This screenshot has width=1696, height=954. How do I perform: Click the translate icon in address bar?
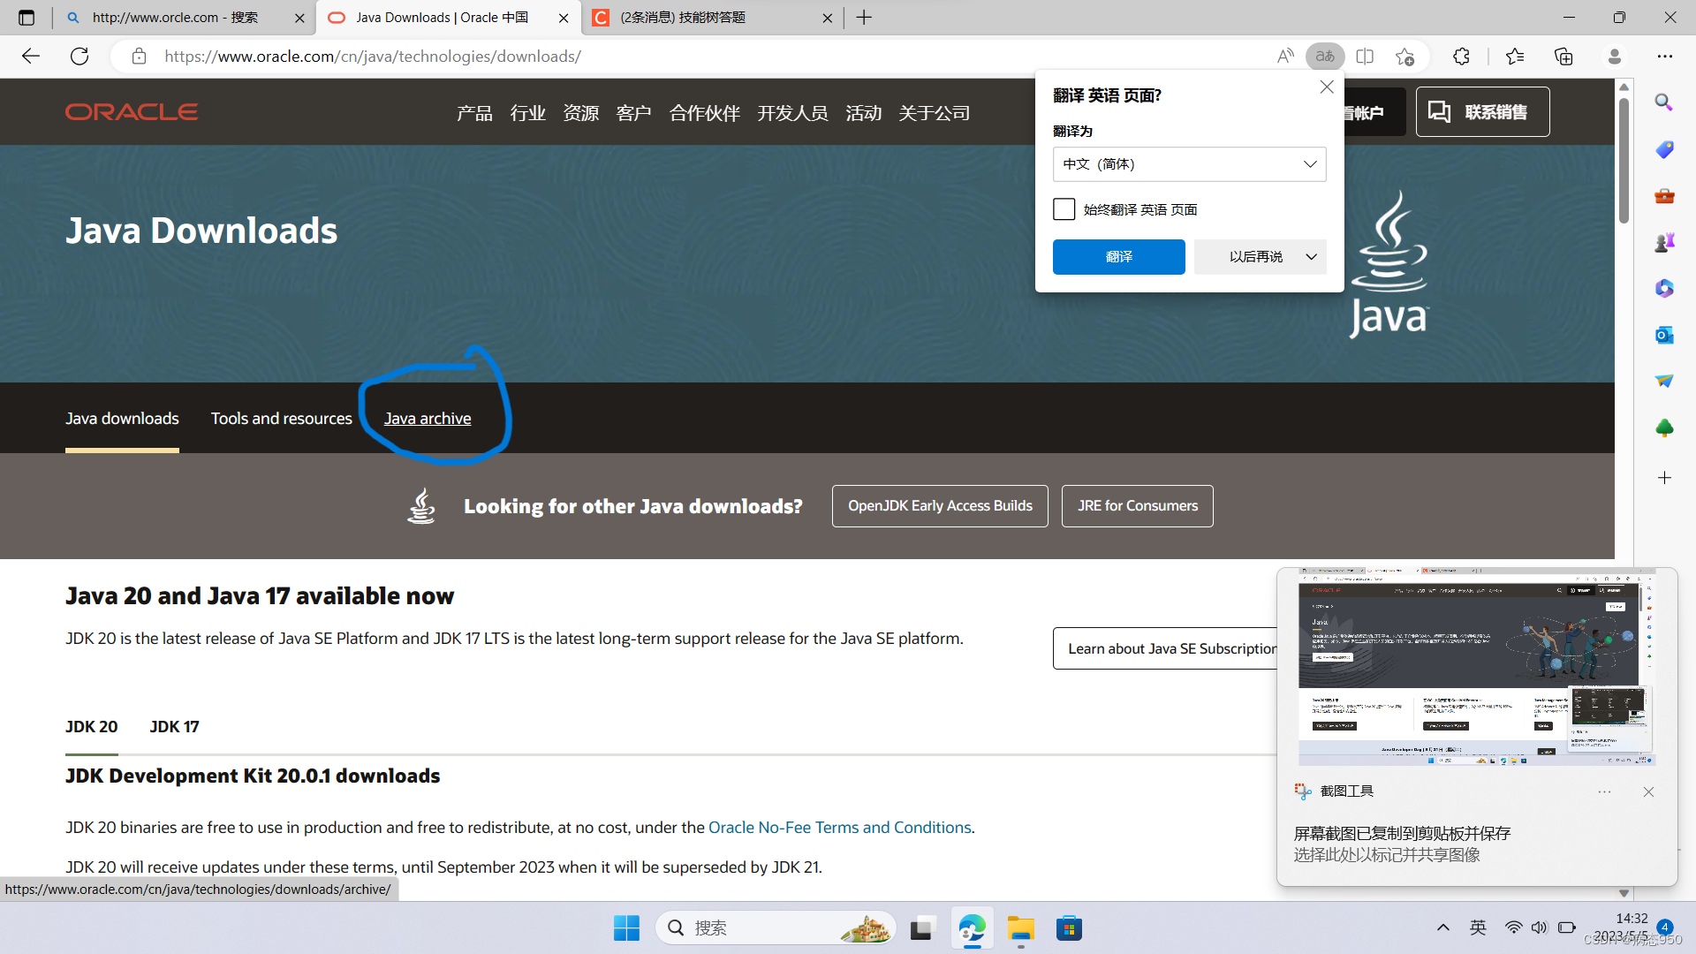coord(1325,57)
